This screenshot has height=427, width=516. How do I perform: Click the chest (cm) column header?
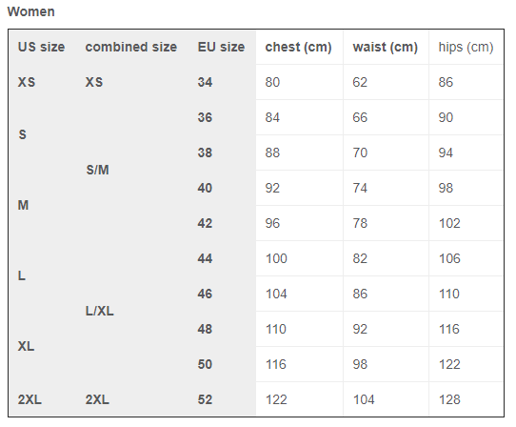(x=299, y=47)
